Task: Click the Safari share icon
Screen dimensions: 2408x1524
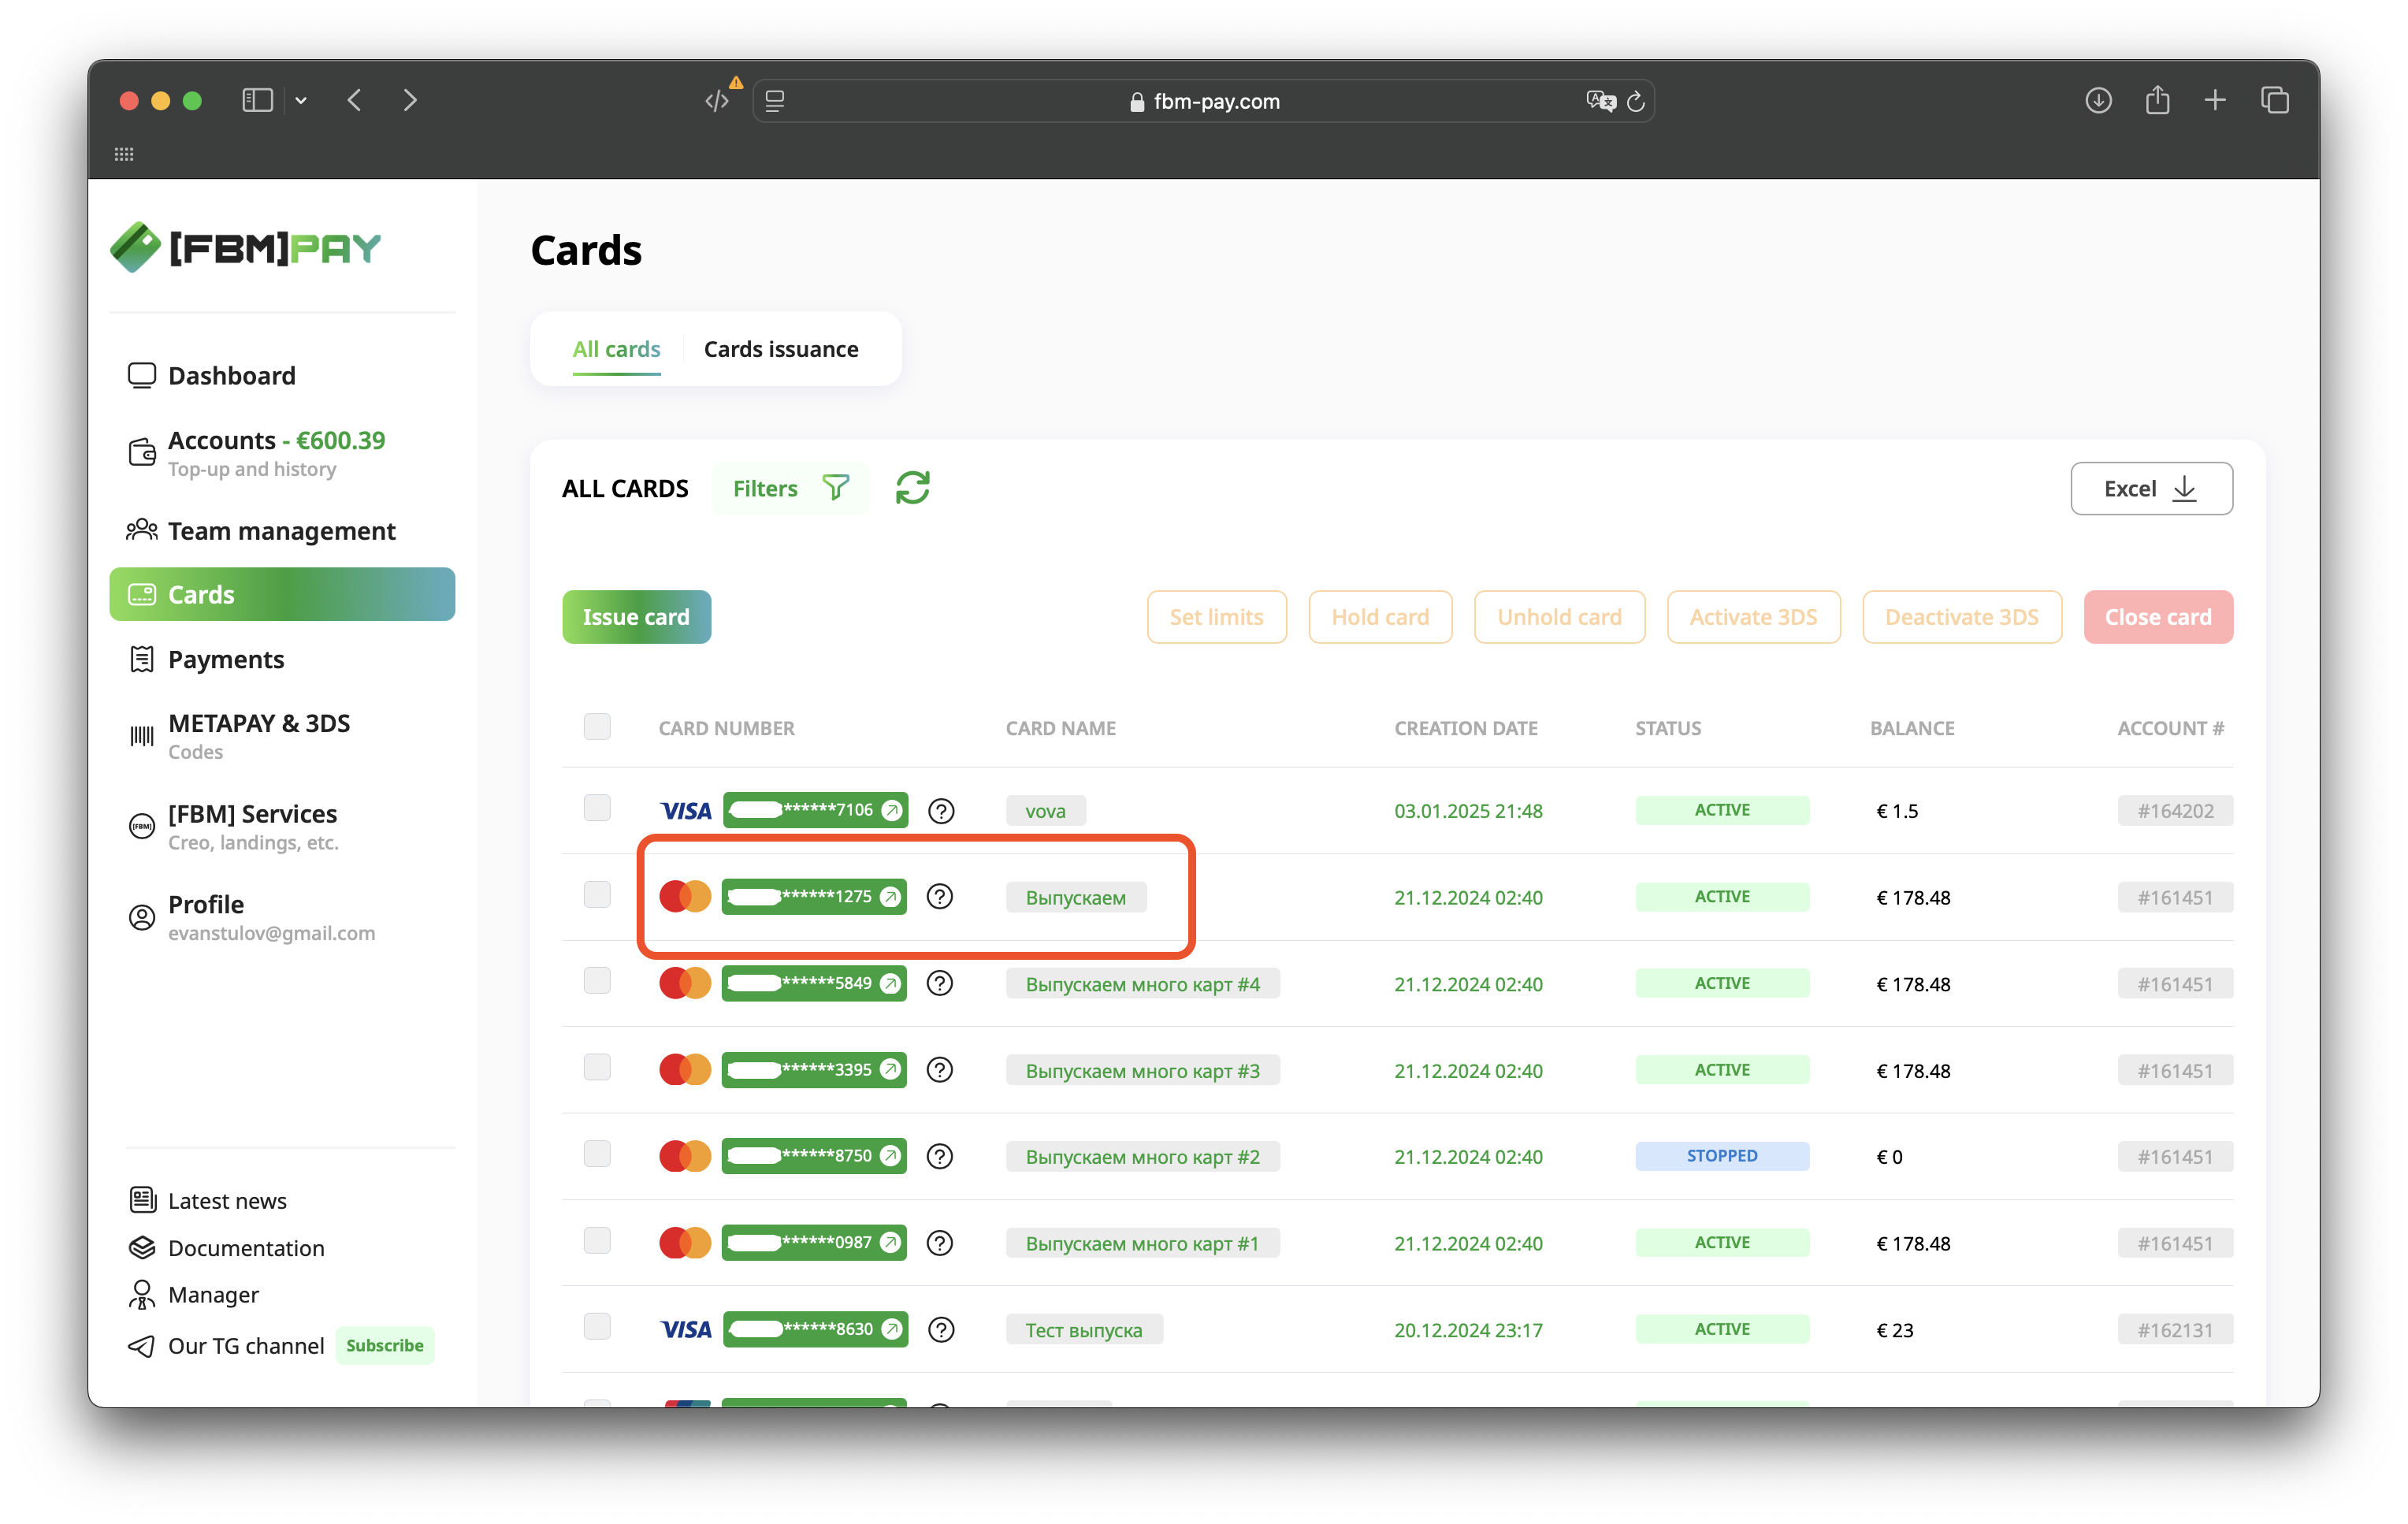Action: tap(2157, 101)
